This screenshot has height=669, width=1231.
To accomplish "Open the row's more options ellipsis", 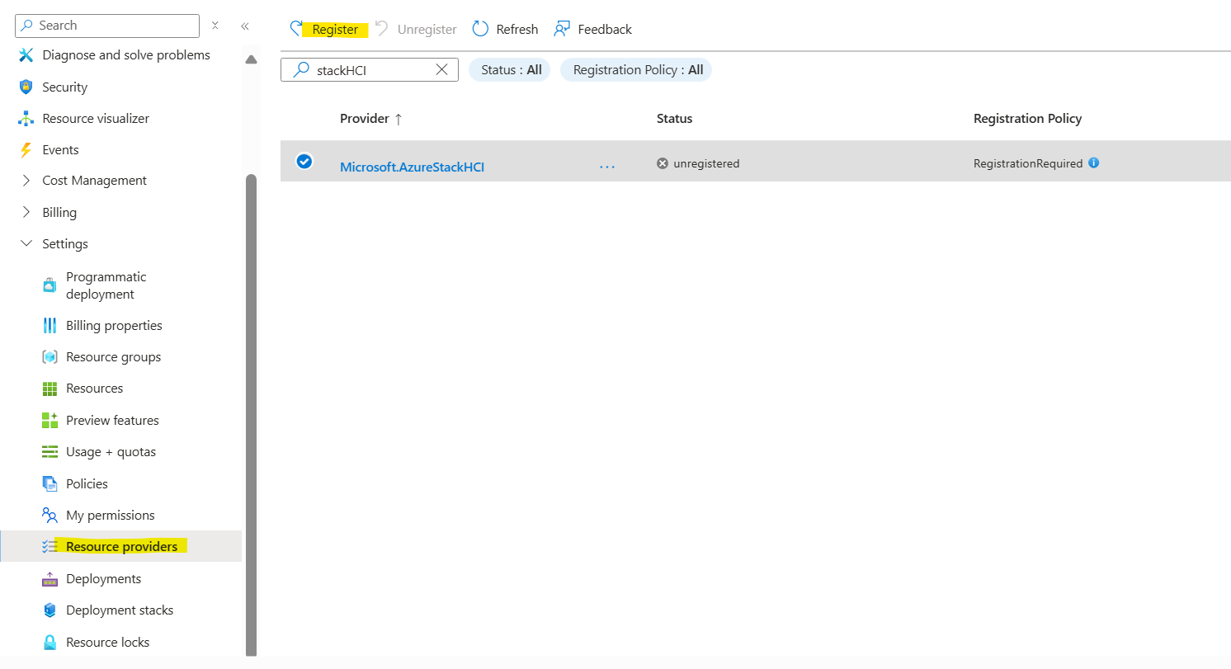I will pyautogui.click(x=607, y=167).
